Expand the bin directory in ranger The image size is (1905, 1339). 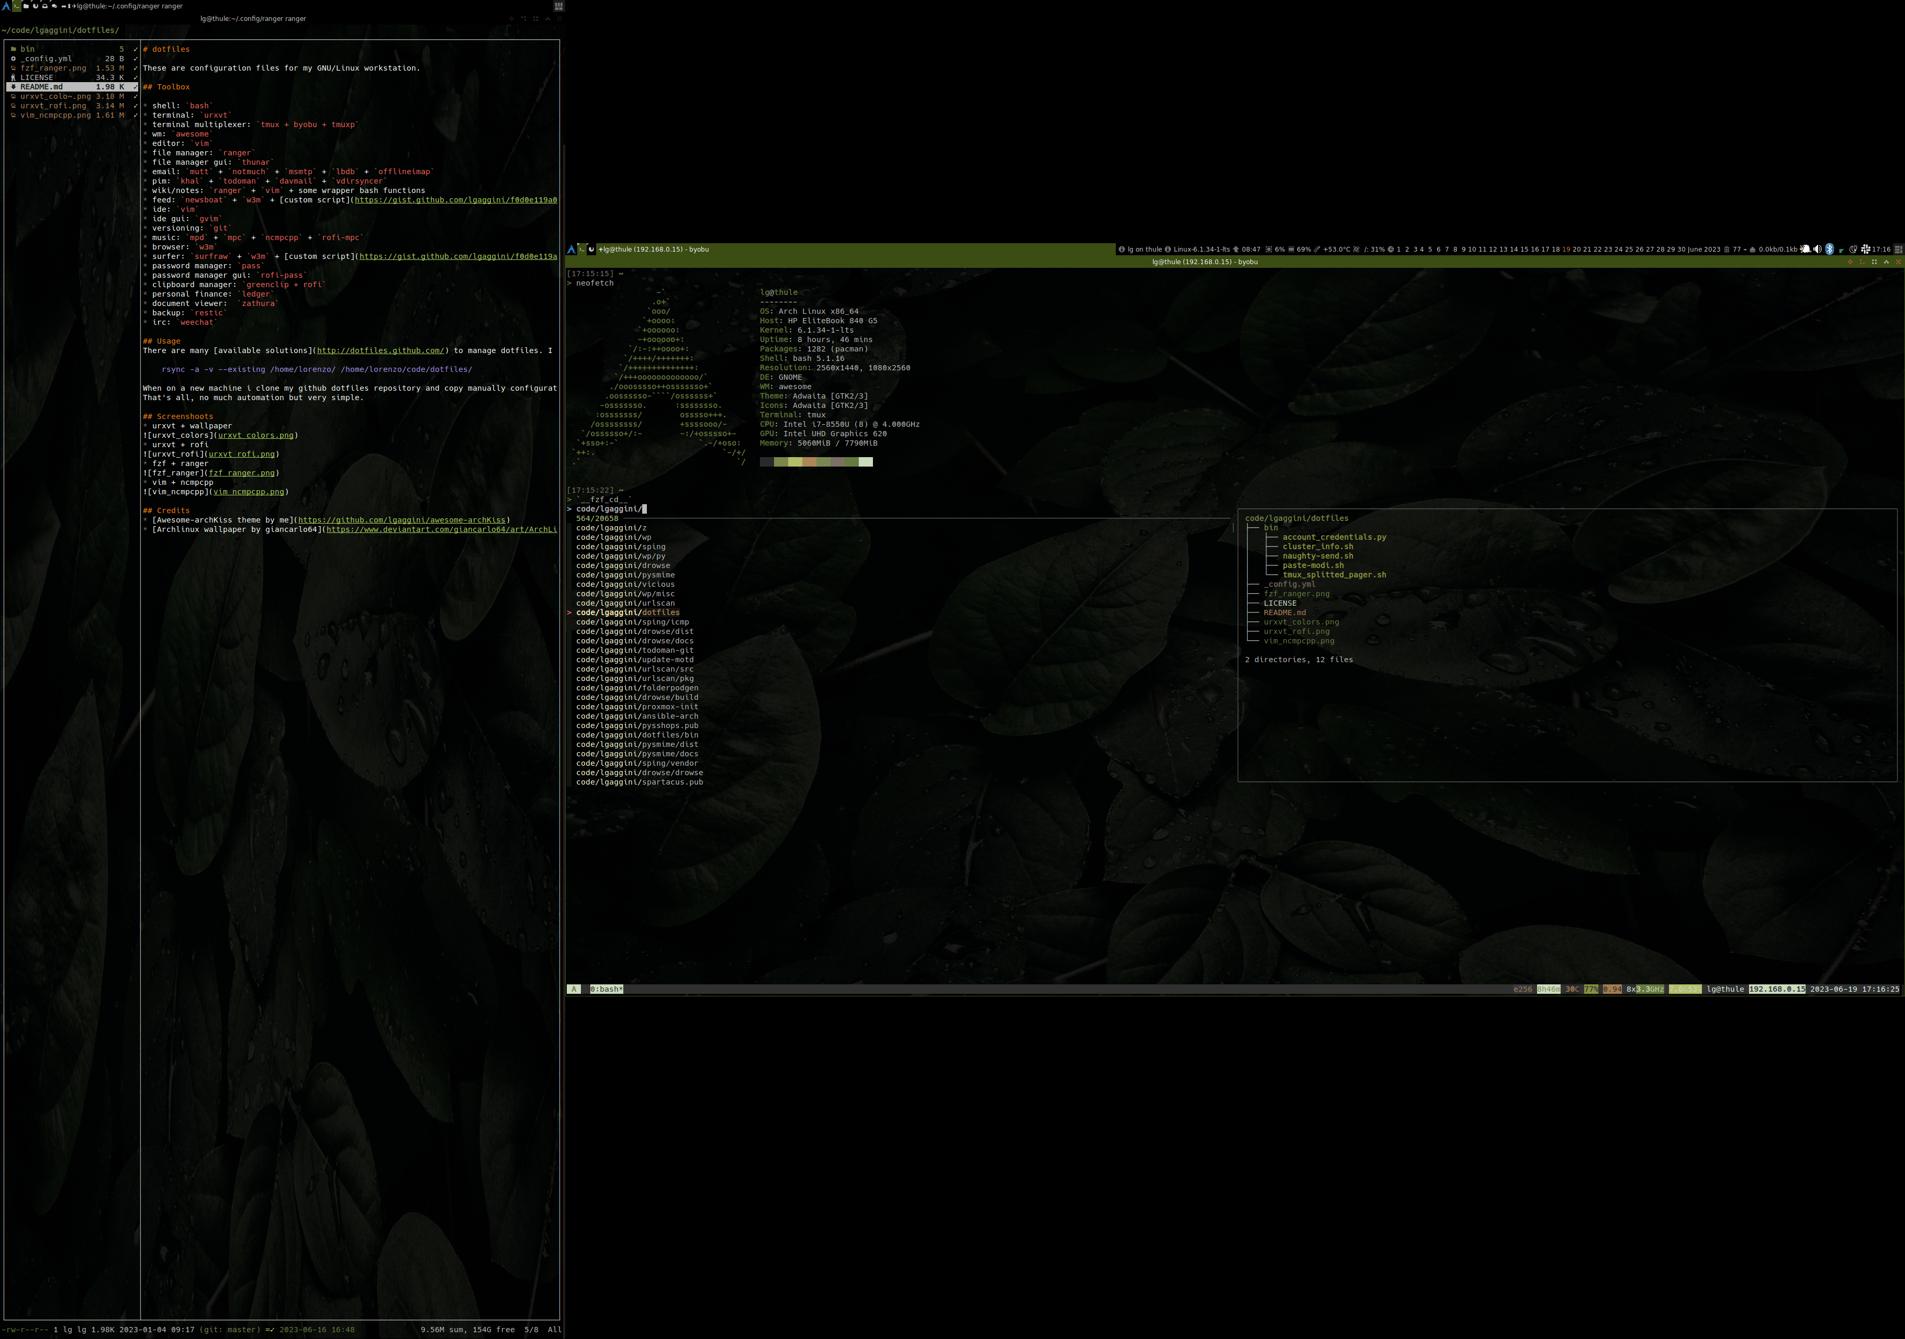27,49
